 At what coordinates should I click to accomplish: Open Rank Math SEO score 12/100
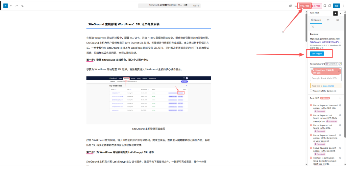(304, 6)
